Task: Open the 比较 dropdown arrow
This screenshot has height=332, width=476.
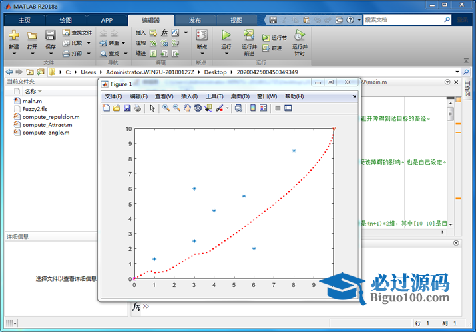Action: [89, 43]
